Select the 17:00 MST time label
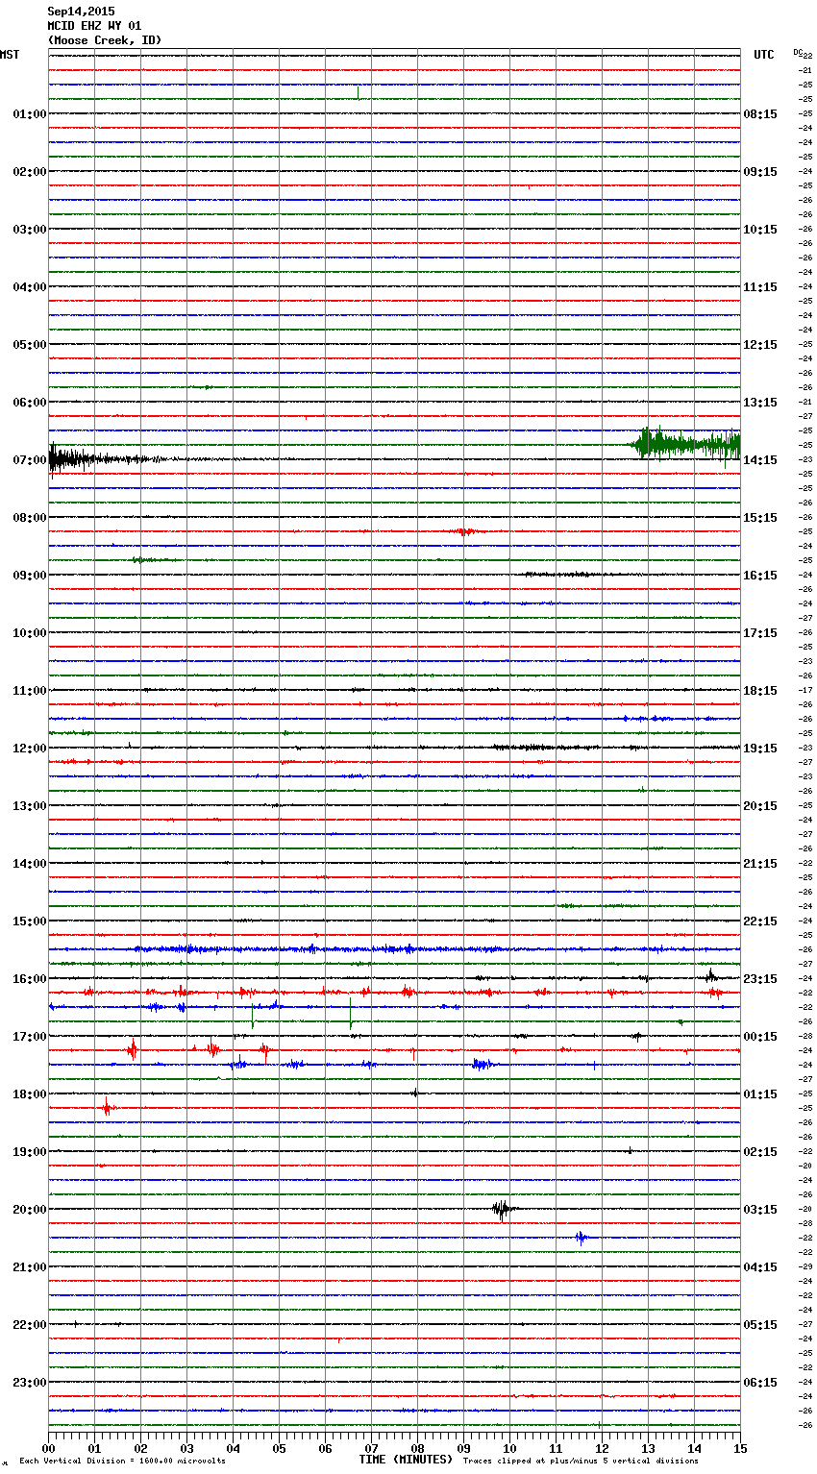Image resolution: width=817 pixels, height=1474 pixels. pos(29,1037)
